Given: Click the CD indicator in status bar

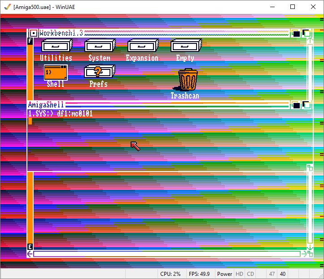Looking at the screenshot, I should coord(250,274).
